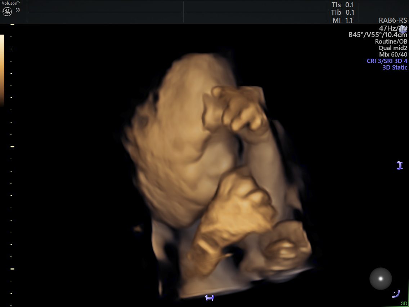The width and height of the screenshot is (409, 307).
Task: Select the 3D Static mode text
Action: click(x=395, y=67)
